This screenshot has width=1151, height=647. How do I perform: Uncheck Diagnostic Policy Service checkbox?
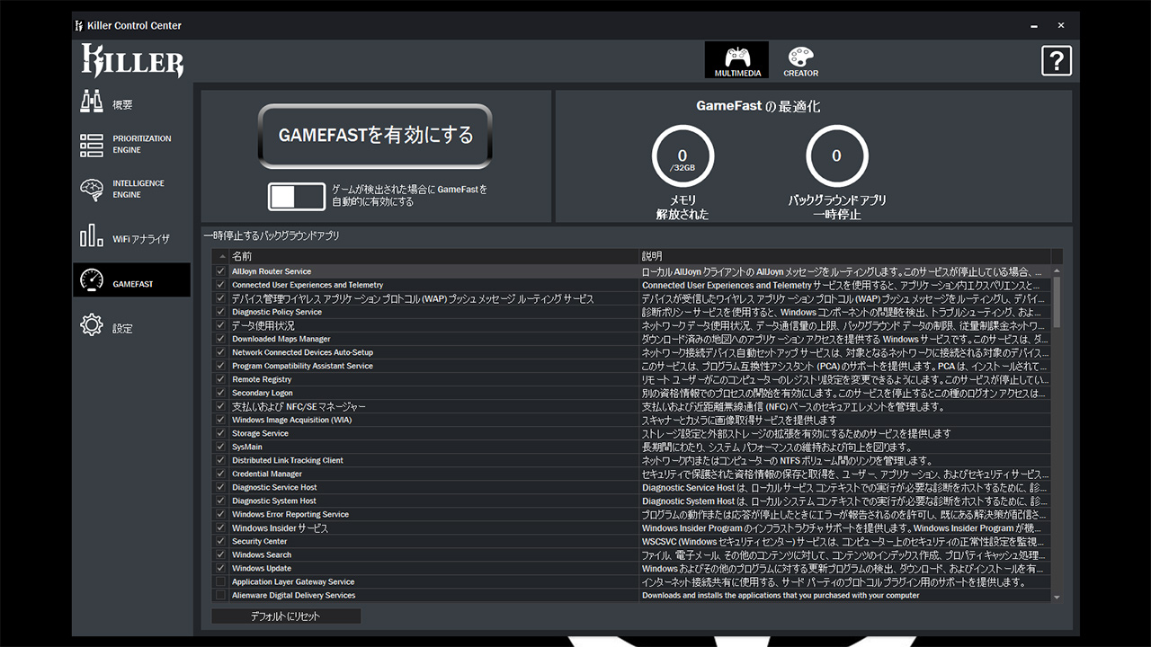220,312
